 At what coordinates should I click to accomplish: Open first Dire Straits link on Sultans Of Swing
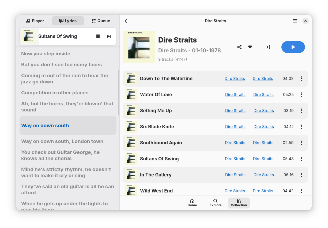(x=235, y=159)
